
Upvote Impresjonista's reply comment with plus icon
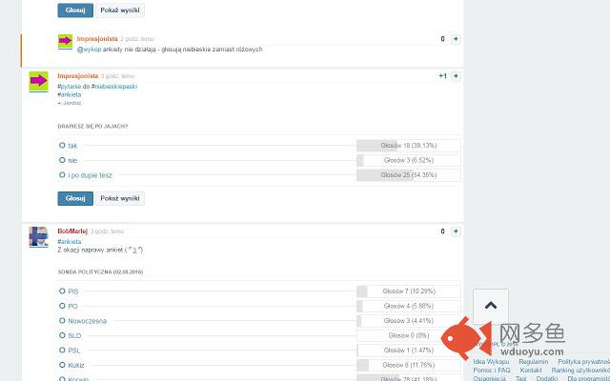pyautogui.click(x=456, y=39)
